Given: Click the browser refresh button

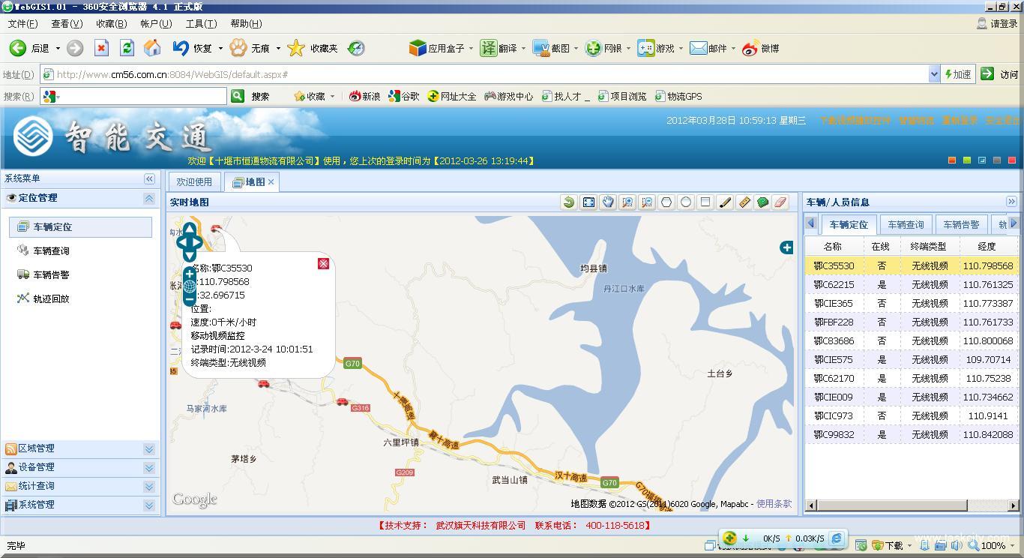Looking at the screenshot, I should (x=127, y=48).
